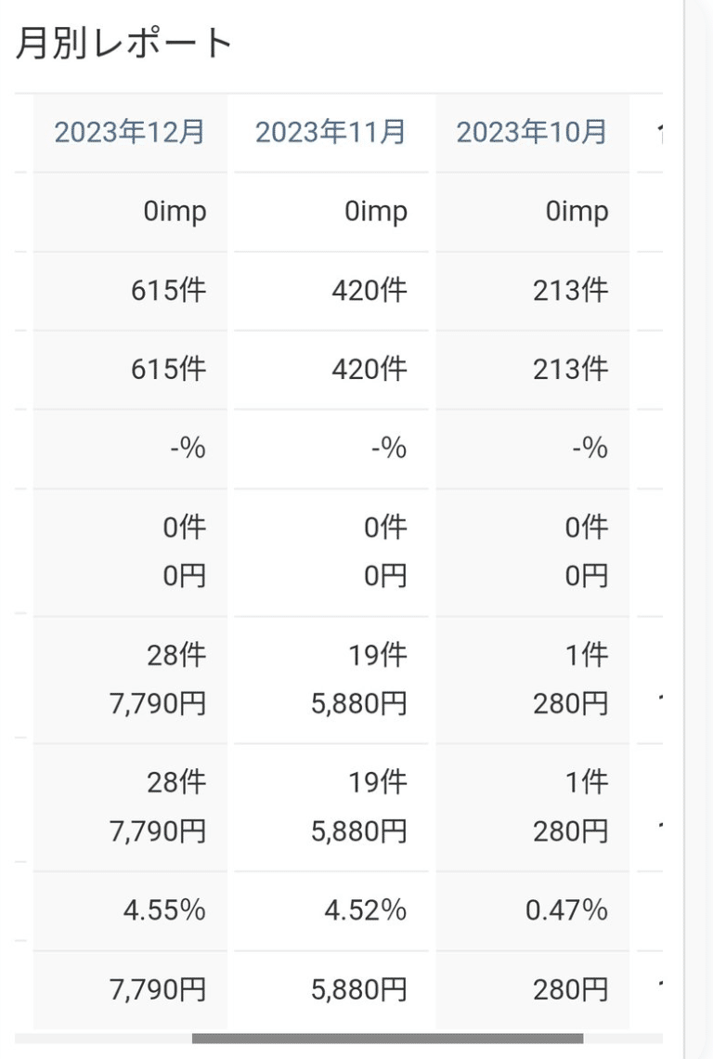Click the -% cell under 2023年12月
Image resolution: width=713 pixels, height=1059 pixels.
click(x=130, y=449)
